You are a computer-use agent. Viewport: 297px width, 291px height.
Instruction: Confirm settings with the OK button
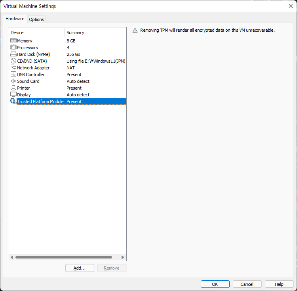click(215, 284)
